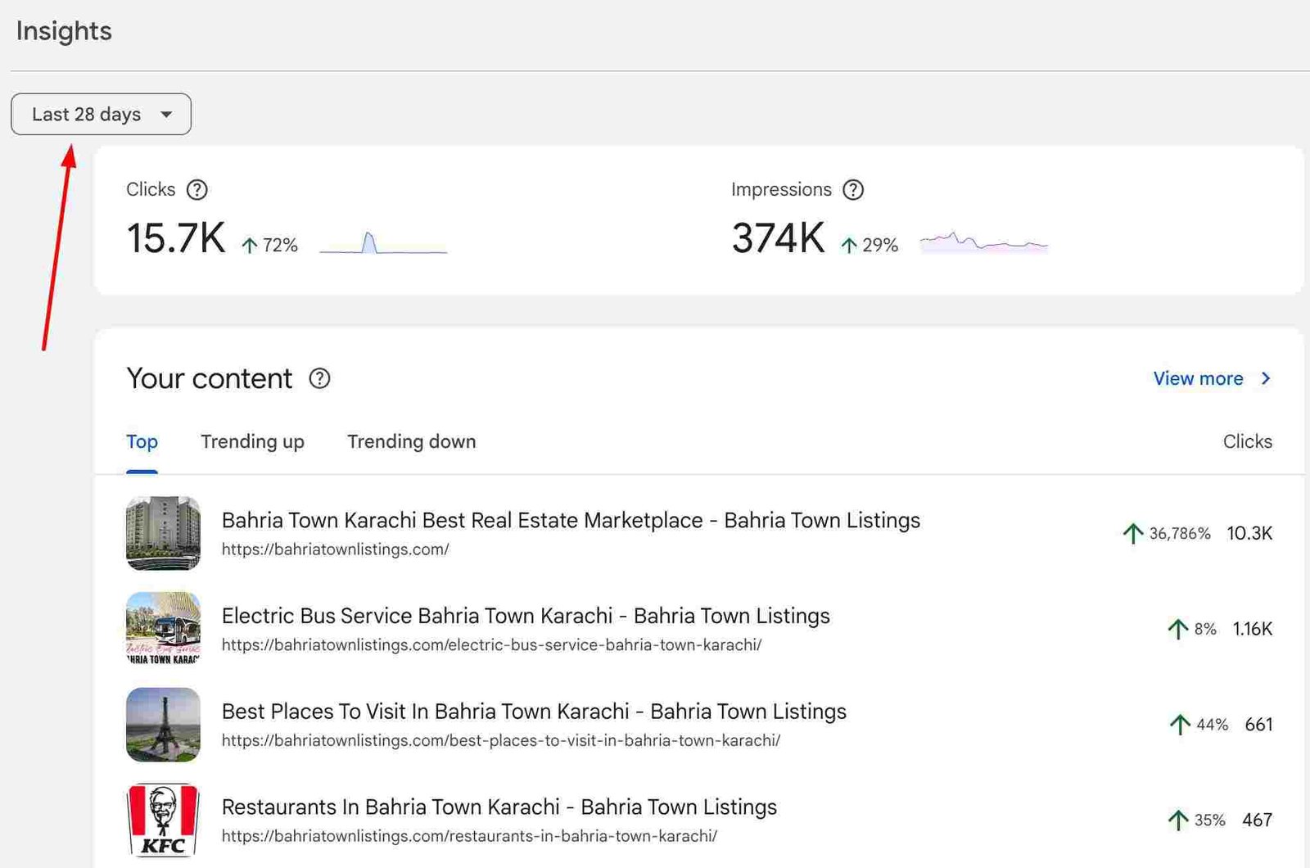1310x868 pixels.
Task: Open the Bahria Town Karachi homepage listing
Action: 571,520
